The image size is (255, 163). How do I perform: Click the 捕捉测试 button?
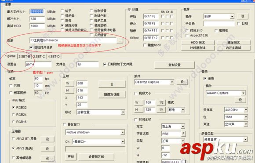tap(233, 43)
